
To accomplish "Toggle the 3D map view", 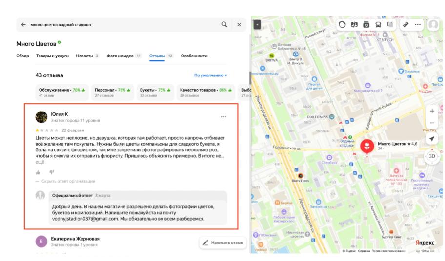I will (x=432, y=156).
